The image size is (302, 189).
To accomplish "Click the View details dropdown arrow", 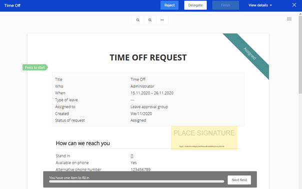I will (x=271, y=5).
